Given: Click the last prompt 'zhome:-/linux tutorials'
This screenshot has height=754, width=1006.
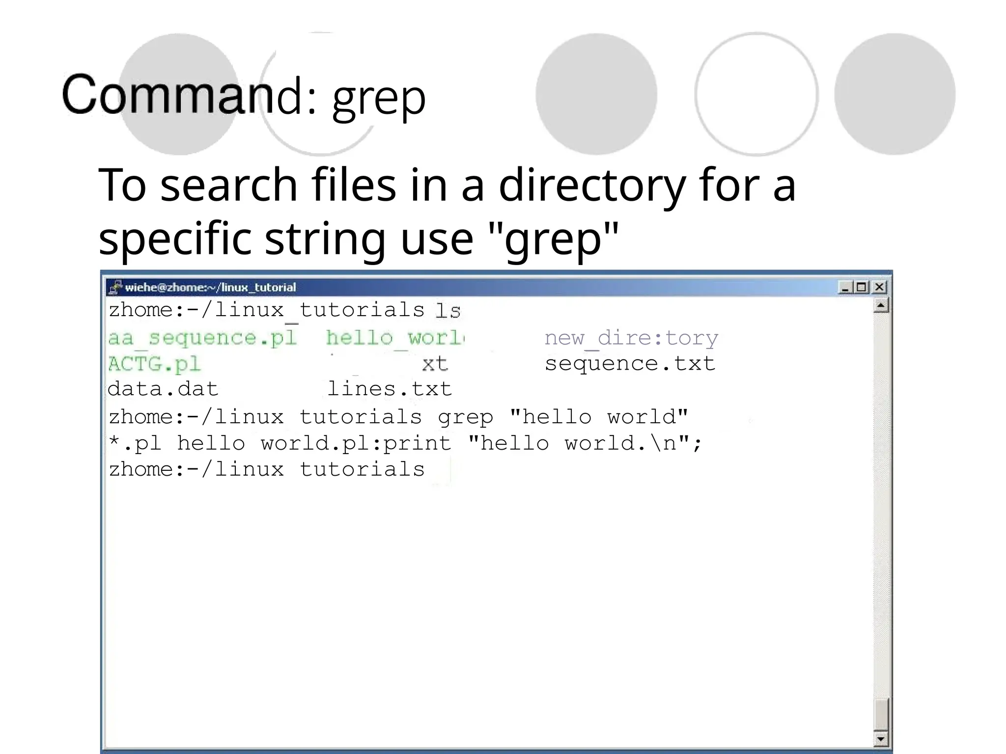Looking at the screenshot, I should point(266,469).
